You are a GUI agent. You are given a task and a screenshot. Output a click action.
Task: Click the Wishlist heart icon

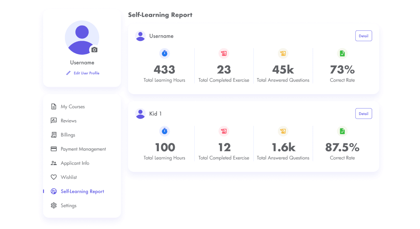click(53, 177)
